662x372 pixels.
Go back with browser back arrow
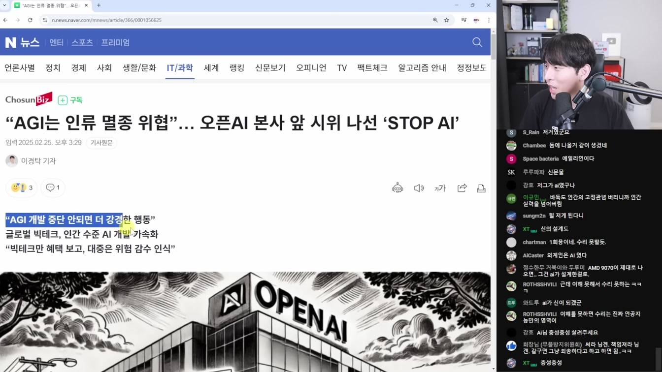pos(5,20)
